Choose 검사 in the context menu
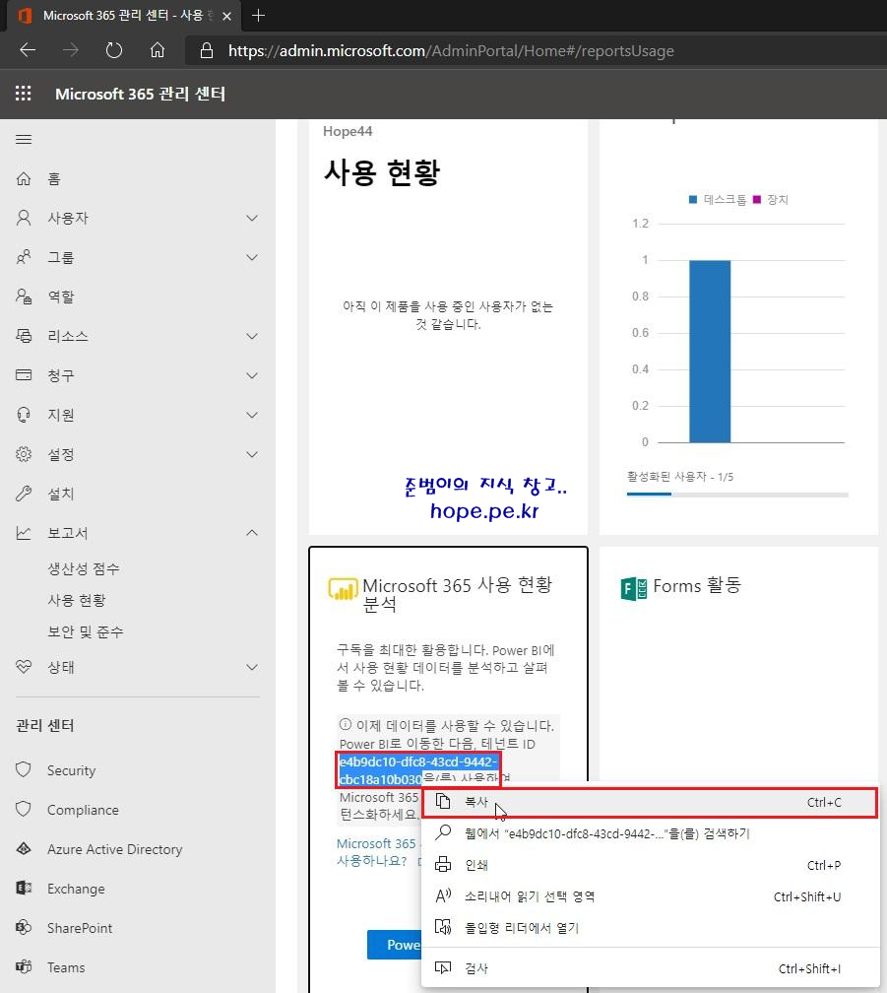The width and height of the screenshot is (887, 993). point(650,968)
